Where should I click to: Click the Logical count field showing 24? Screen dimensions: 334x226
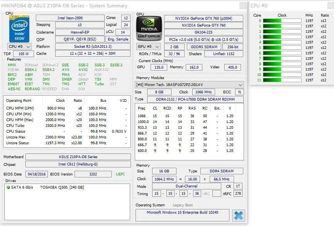pos(126,25)
